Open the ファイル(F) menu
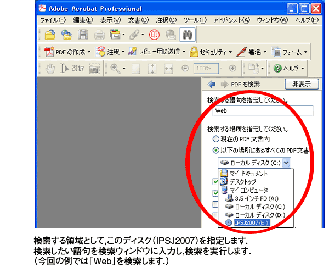329x267 pixels. click(53, 20)
